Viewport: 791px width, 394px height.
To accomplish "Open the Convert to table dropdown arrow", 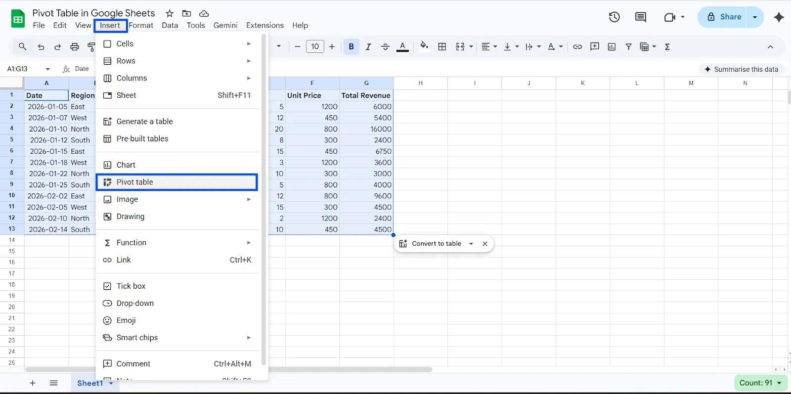I will pyautogui.click(x=471, y=244).
